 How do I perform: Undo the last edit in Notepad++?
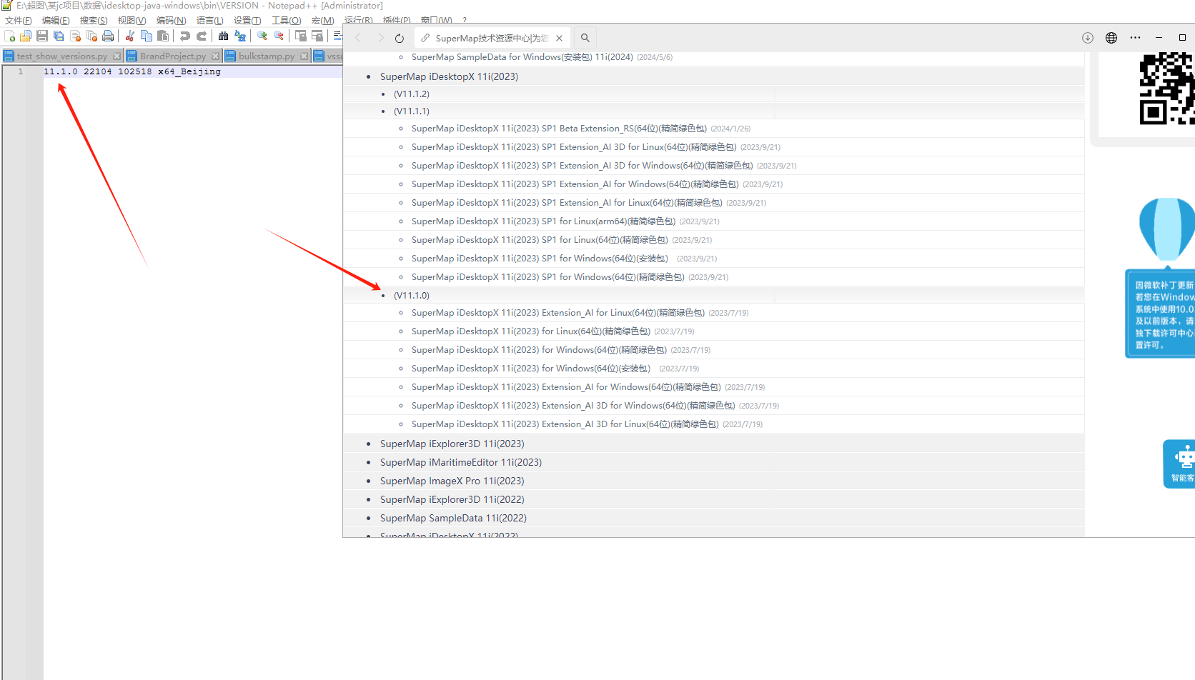click(185, 36)
